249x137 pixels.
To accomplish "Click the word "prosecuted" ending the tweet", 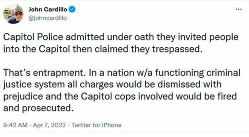I will 48,108.
